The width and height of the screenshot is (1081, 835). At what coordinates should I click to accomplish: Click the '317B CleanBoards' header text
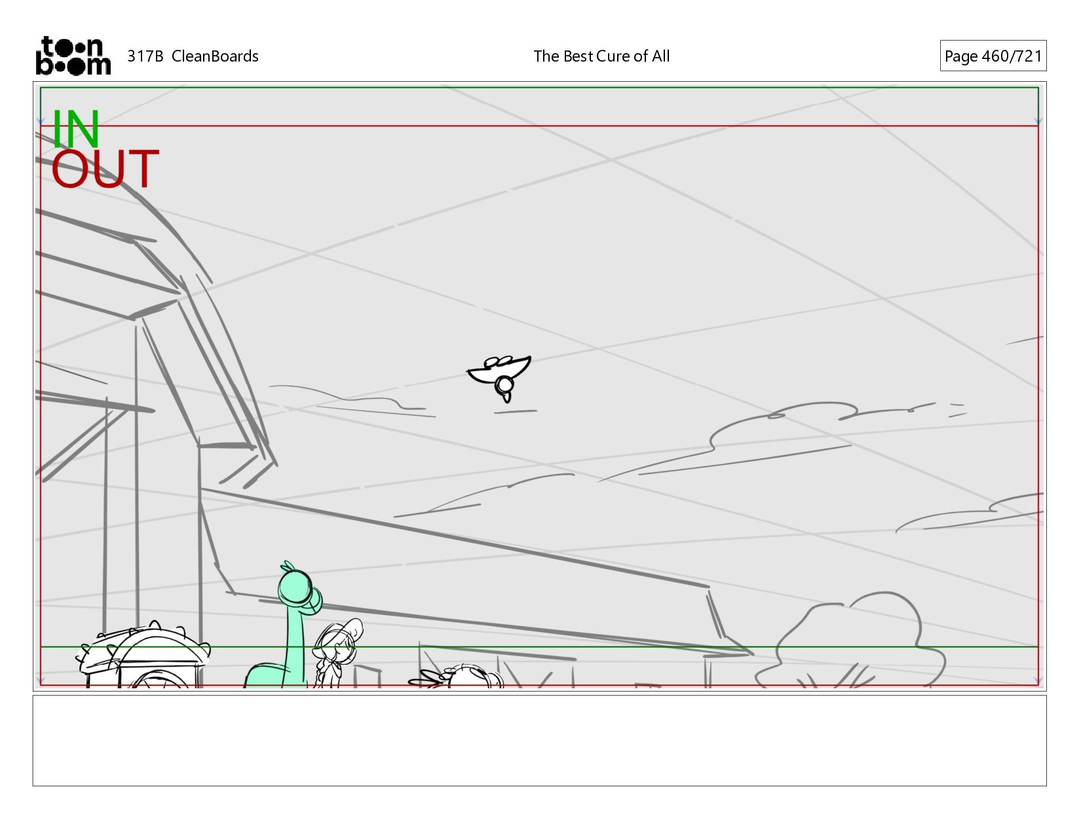coord(193,56)
